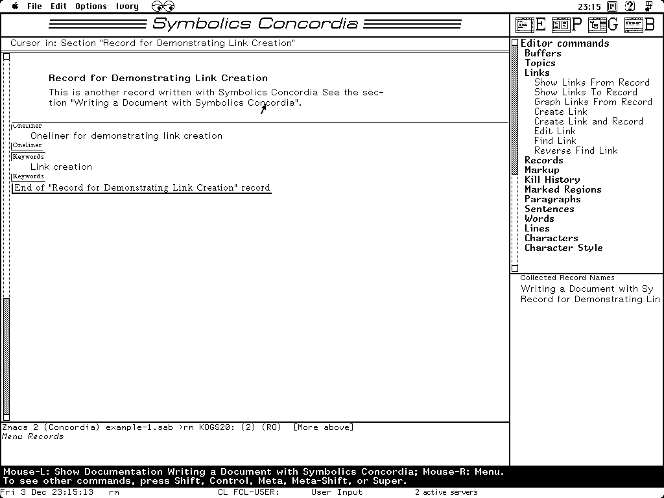The image size is (664, 498).
Task: Select collected record "Record for Demonstrating Lin"
Action: point(590,300)
